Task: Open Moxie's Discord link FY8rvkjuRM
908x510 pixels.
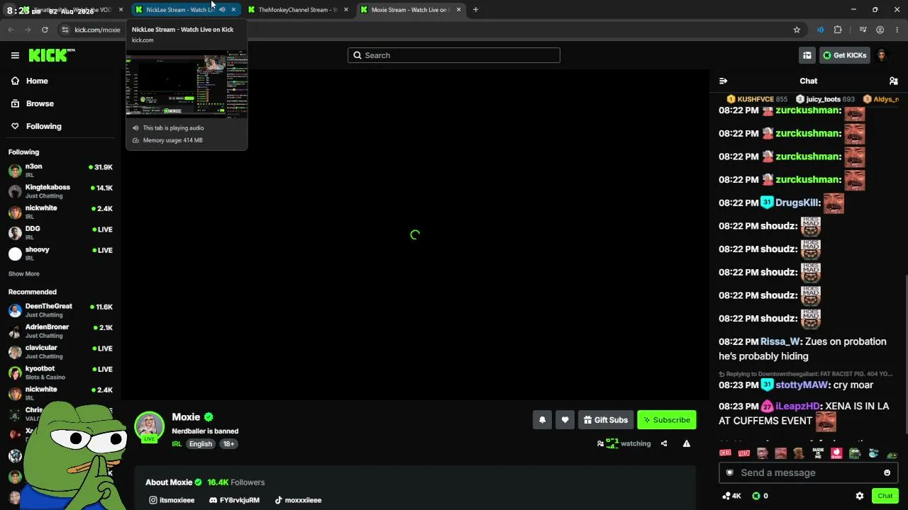Action: coord(234,500)
